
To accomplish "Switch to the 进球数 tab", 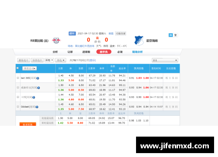I will click(86, 52).
